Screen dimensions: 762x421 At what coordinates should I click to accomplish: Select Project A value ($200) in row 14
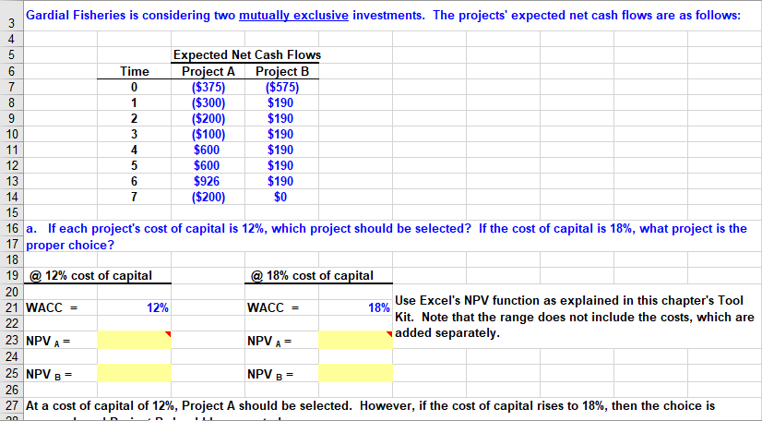click(x=208, y=197)
